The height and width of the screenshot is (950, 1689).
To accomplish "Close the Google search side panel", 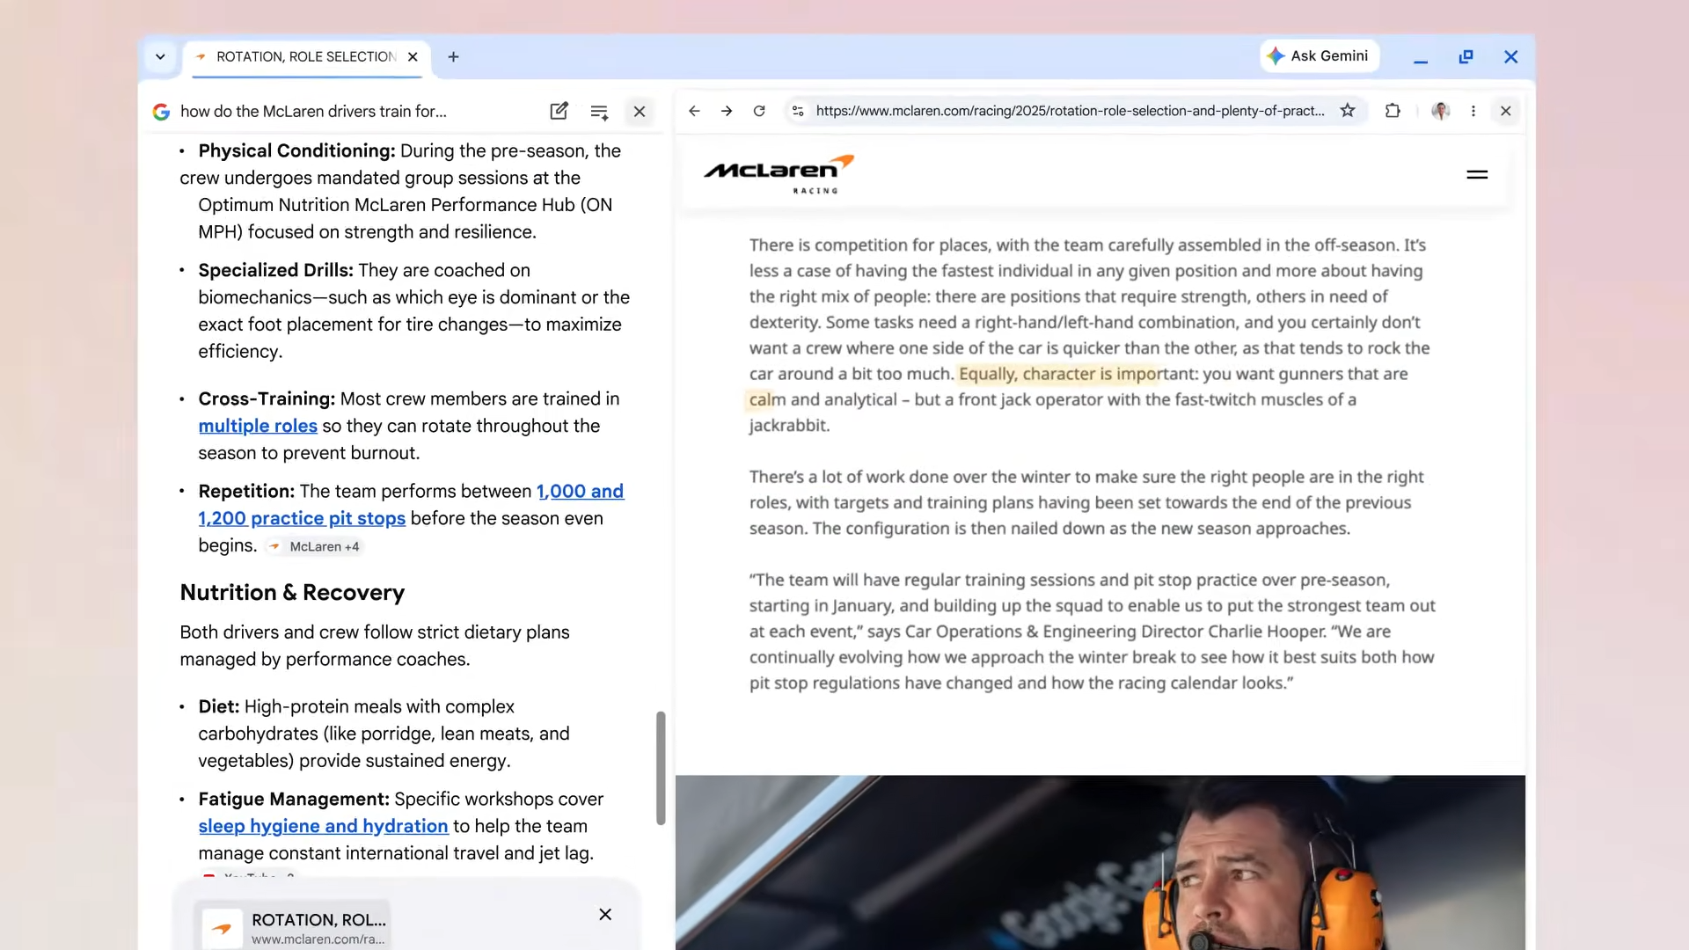I will (640, 112).
